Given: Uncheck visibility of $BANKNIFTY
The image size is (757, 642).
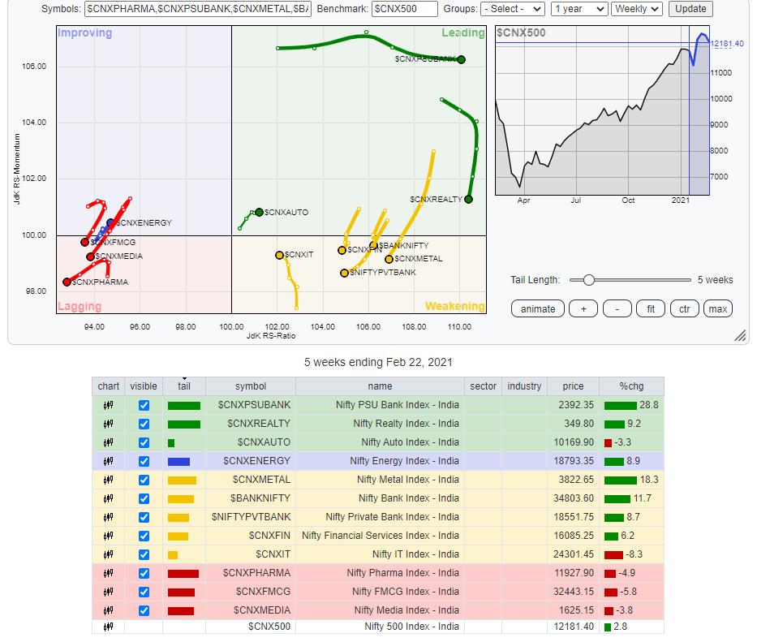Looking at the screenshot, I should (144, 498).
